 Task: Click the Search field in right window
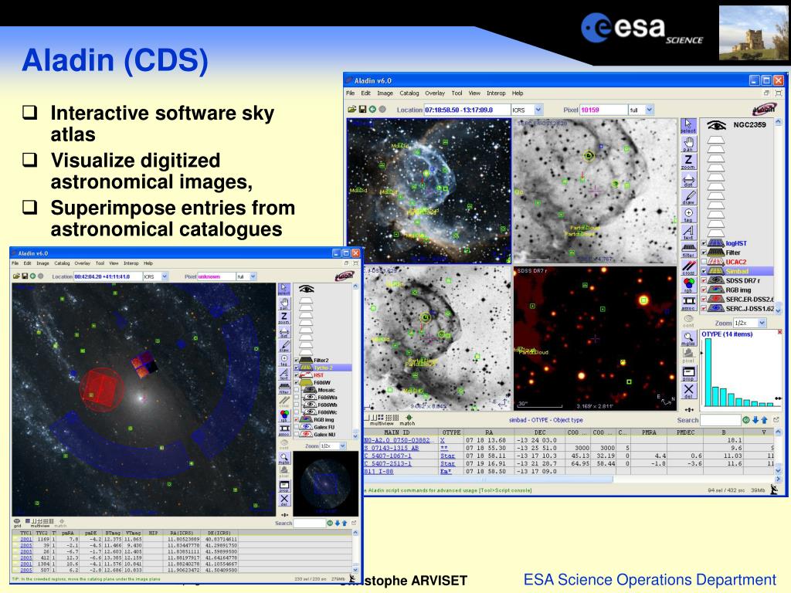pos(721,420)
